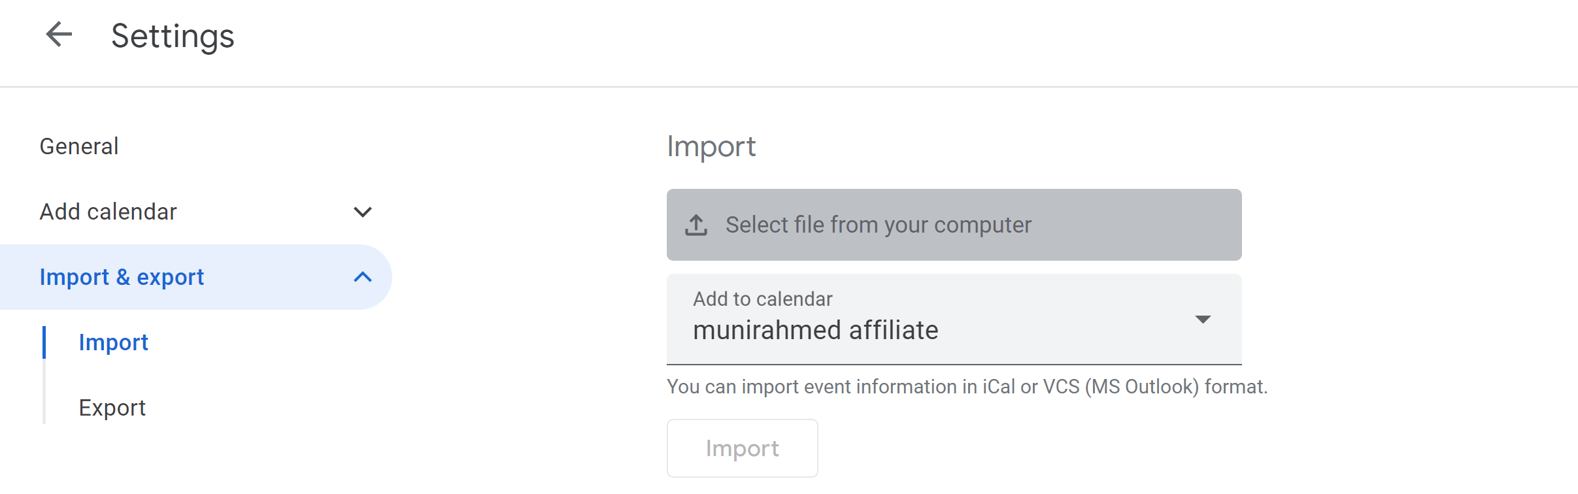Viewport: 1578px width, 494px height.
Task: Select the file upload icon
Action: pos(697,224)
